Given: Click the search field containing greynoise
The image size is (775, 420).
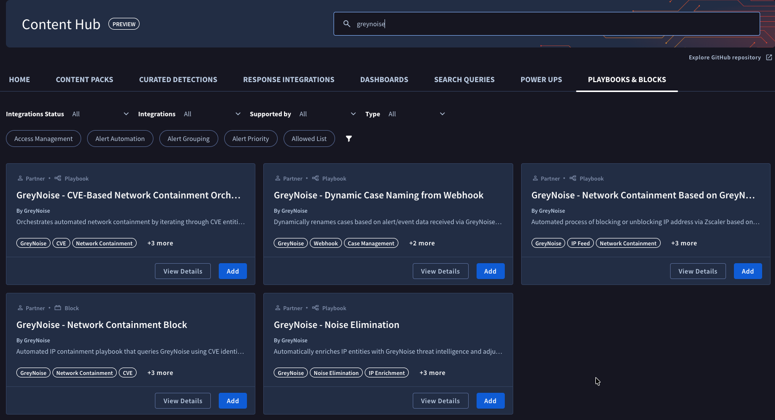Looking at the screenshot, I should pyautogui.click(x=547, y=24).
